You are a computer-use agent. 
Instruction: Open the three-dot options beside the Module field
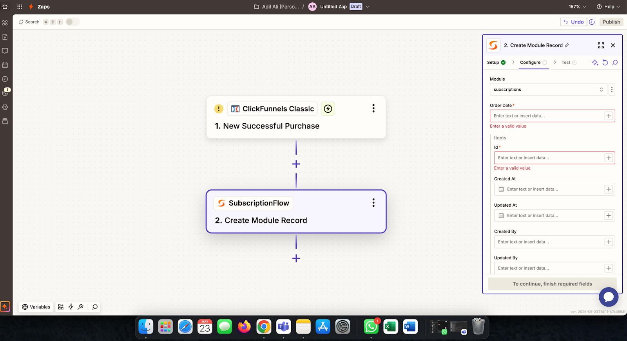[612, 90]
